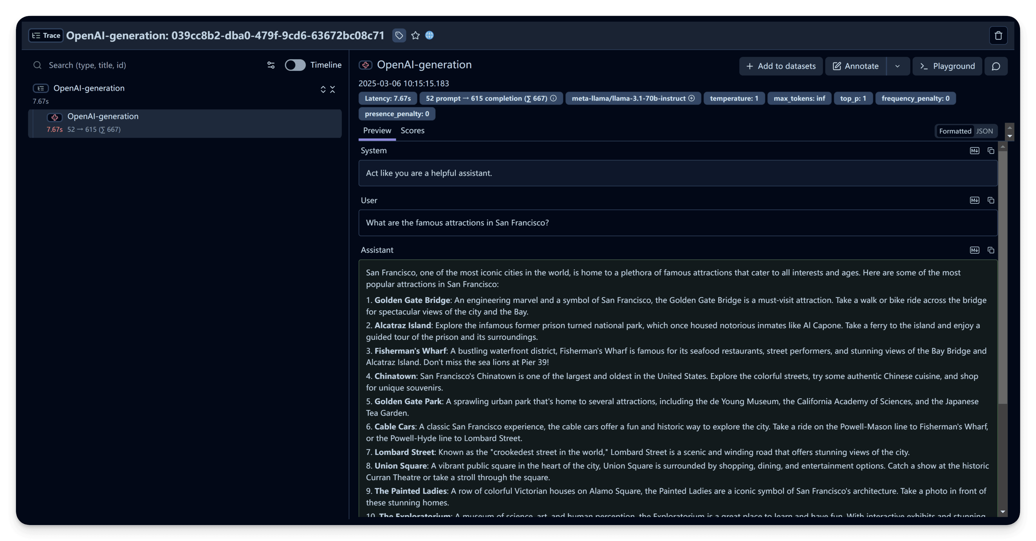Switch to the Scores tab
The width and height of the screenshot is (1036, 541).
click(x=412, y=131)
